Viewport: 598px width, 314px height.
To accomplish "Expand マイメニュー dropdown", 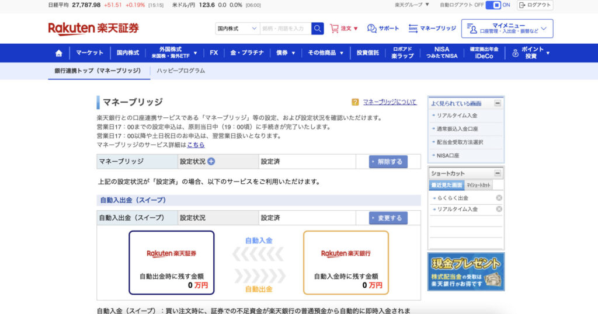I will 507,29.
